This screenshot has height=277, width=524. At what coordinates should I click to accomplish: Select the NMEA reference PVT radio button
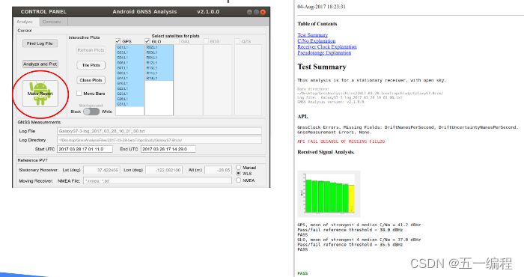click(x=238, y=180)
